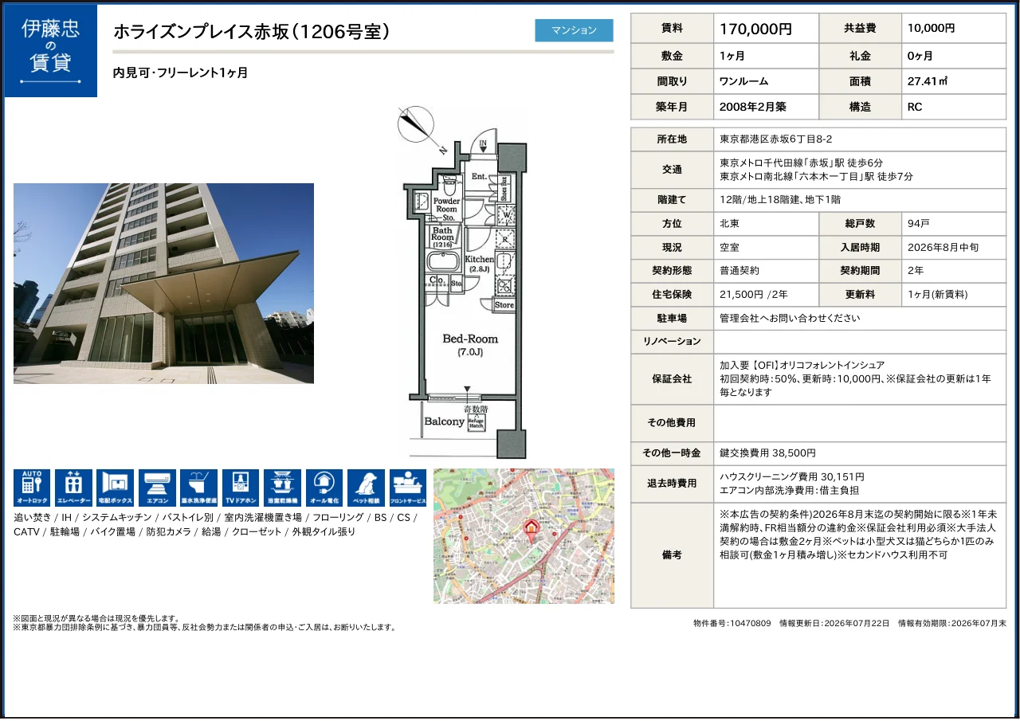Click the 共益費 value 10,000円
This screenshot has width=1020, height=721.
[x=931, y=28]
